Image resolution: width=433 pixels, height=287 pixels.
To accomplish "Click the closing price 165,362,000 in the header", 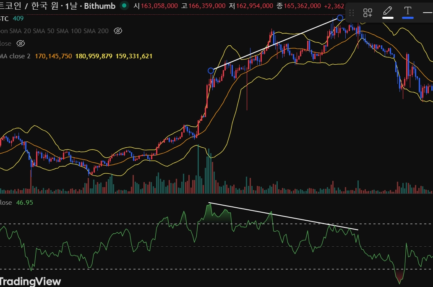I will (302, 6).
